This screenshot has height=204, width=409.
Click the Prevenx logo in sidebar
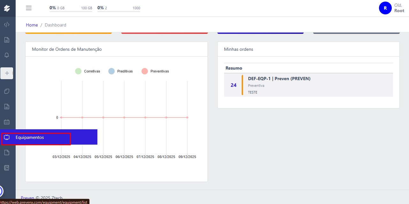click(7, 9)
